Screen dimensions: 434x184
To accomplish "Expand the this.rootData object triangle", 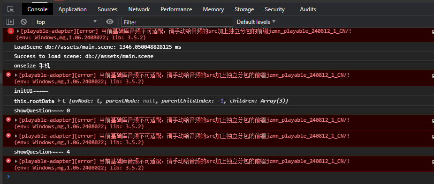I will 60,101.
